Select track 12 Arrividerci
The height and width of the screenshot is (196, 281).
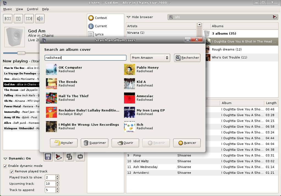pyautogui.click(x=202, y=173)
